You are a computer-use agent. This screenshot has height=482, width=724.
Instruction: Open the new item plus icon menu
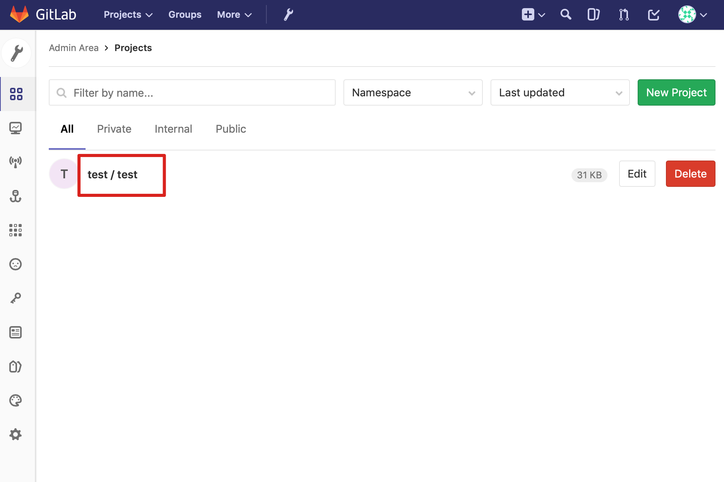[x=533, y=15]
